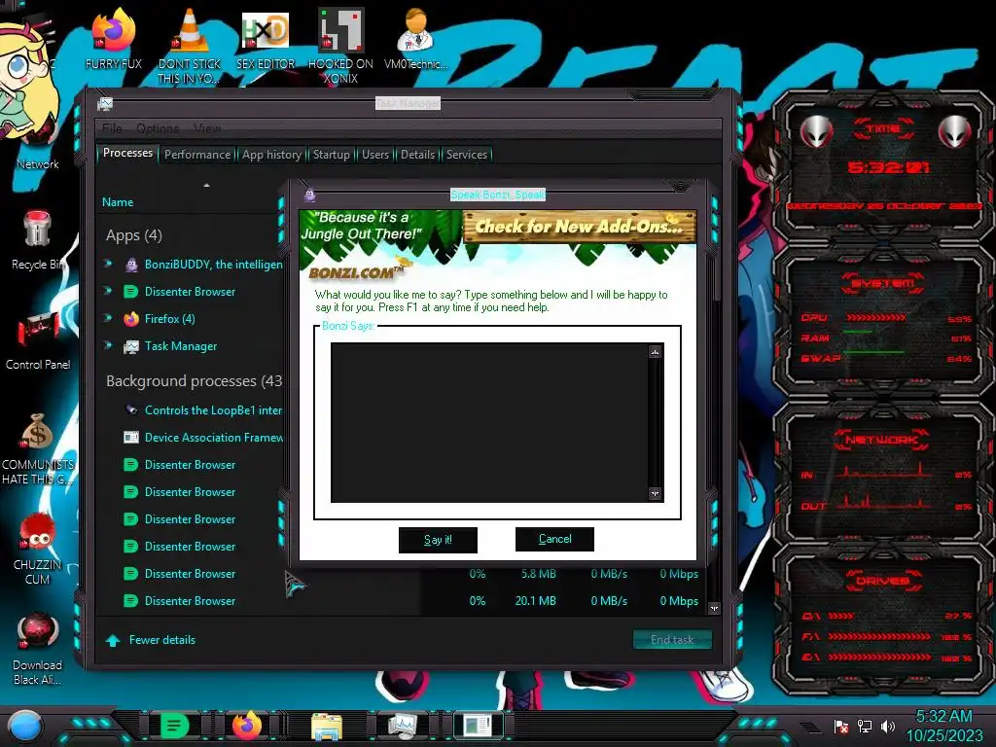
Task: Click the 20.1 MB memory cell
Action: pos(536,601)
